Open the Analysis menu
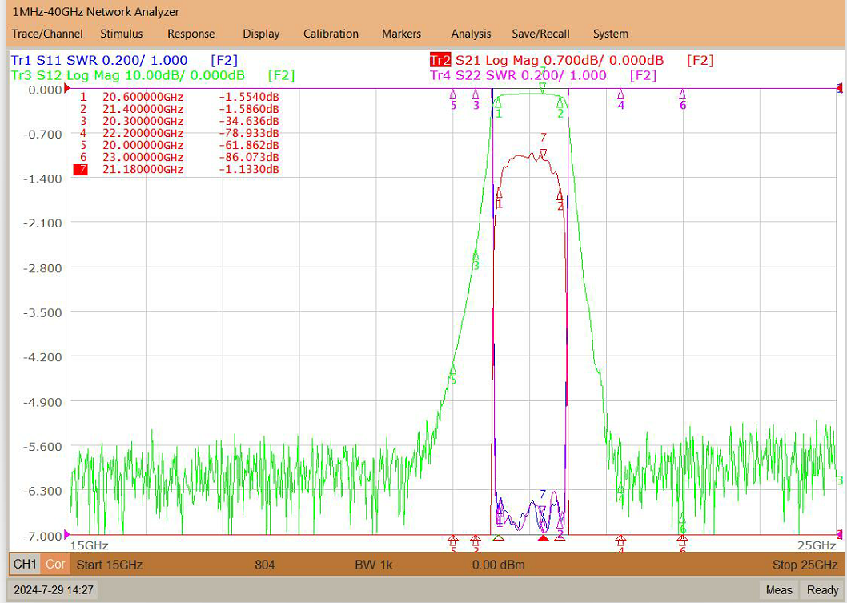This screenshot has height=603, width=847. click(471, 34)
